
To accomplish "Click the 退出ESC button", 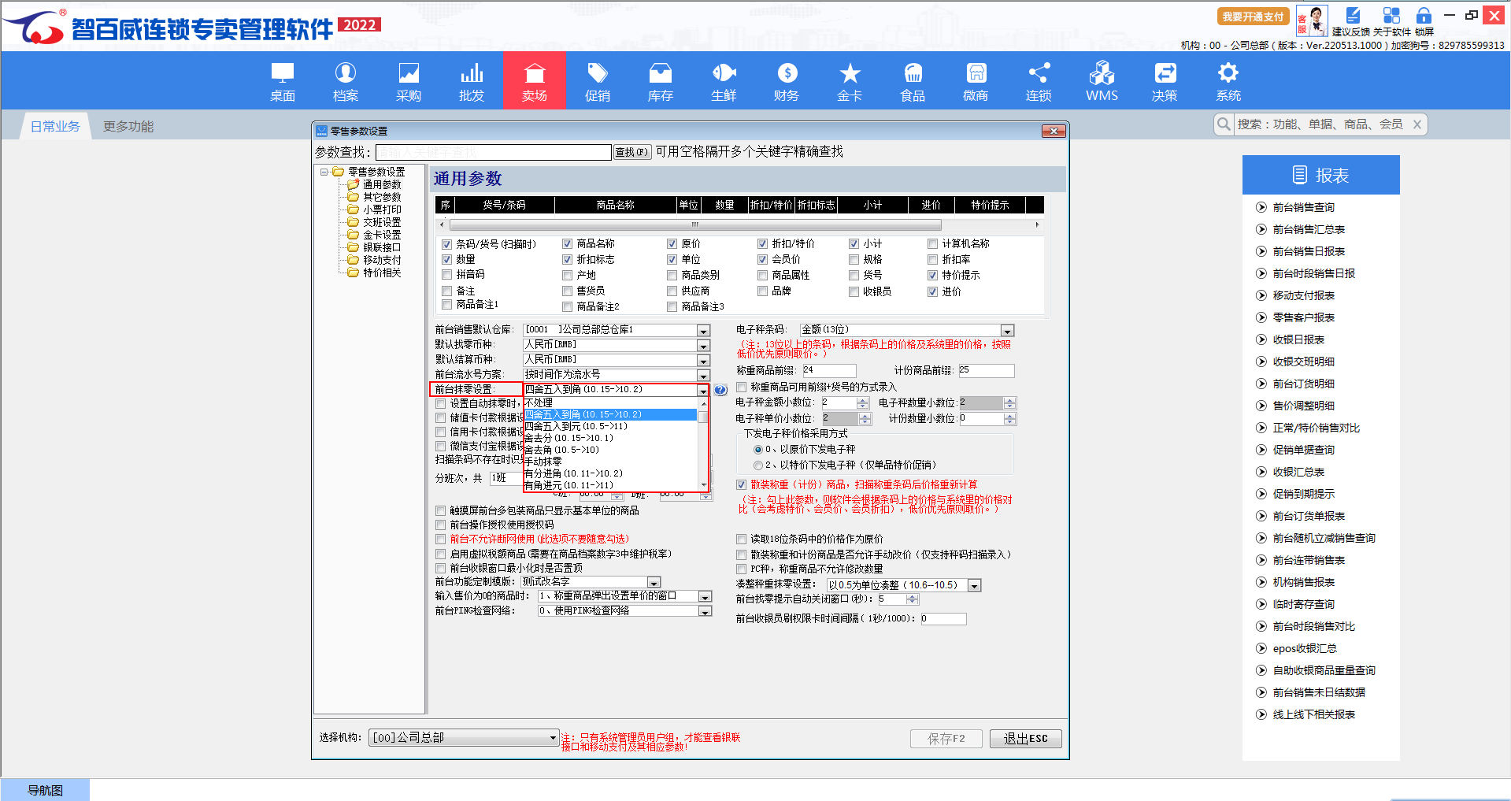I will (x=1025, y=739).
